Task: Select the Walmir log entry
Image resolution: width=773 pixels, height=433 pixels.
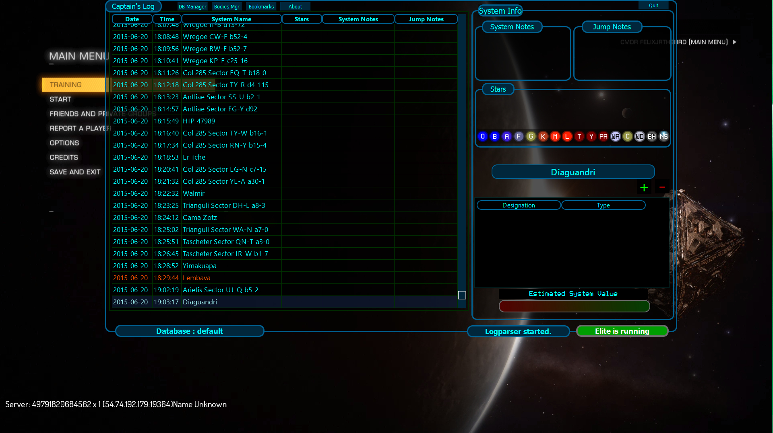Action: (285, 193)
